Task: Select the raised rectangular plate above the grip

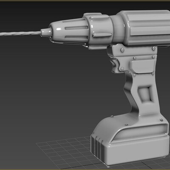Action: tap(142, 66)
